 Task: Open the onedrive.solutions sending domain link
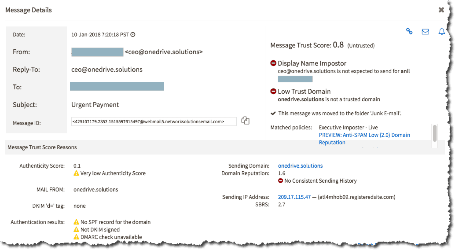pos(300,166)
